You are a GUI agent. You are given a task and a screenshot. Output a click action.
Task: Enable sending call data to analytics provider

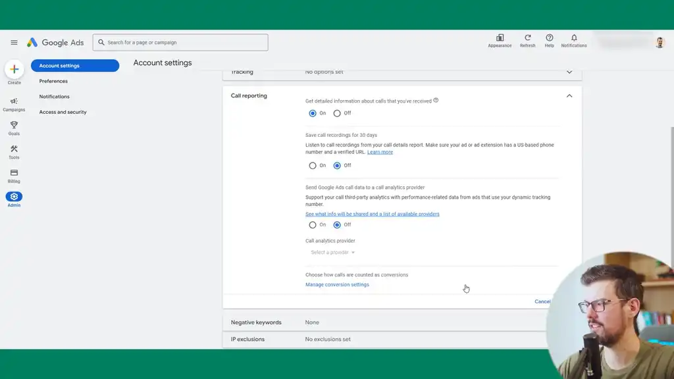point(313,225)
